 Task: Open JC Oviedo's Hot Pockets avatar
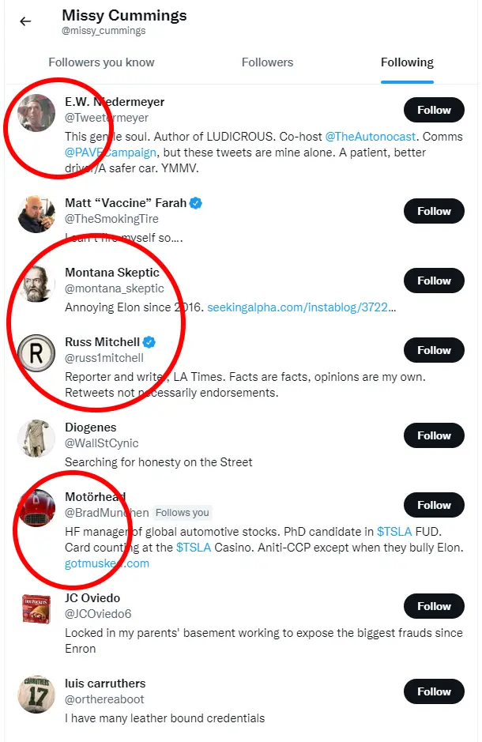[x=36, y=609]
